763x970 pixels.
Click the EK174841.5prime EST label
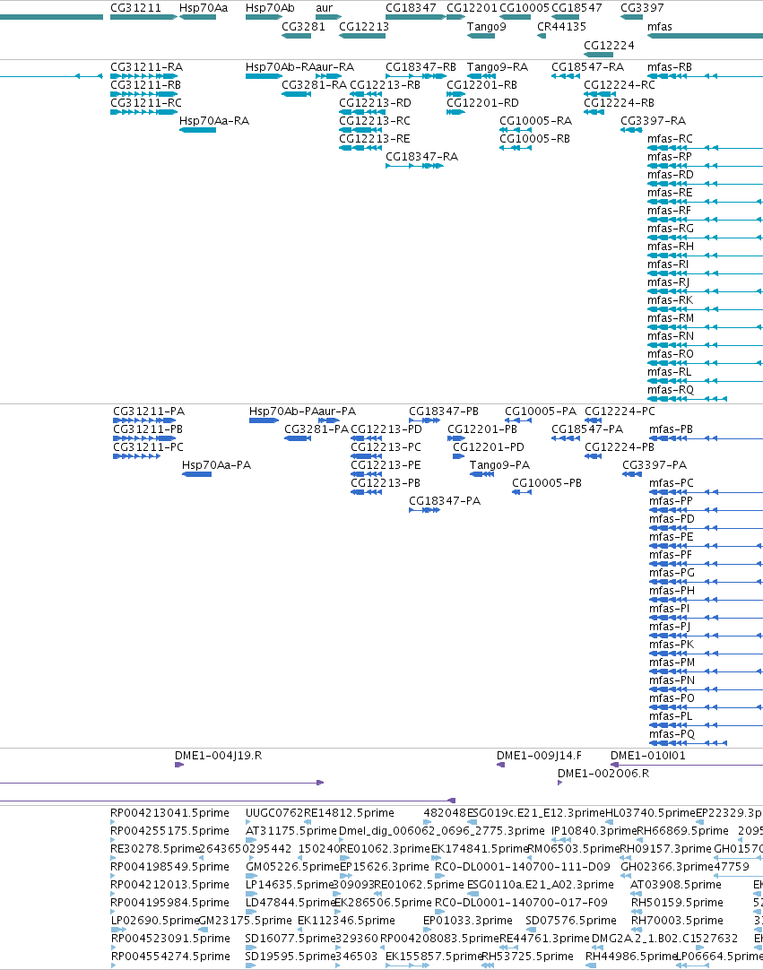(x=479, y=849)
